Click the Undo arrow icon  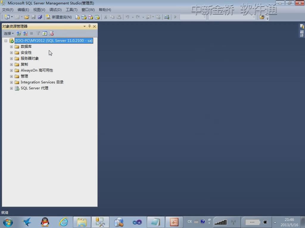(127, 17)
